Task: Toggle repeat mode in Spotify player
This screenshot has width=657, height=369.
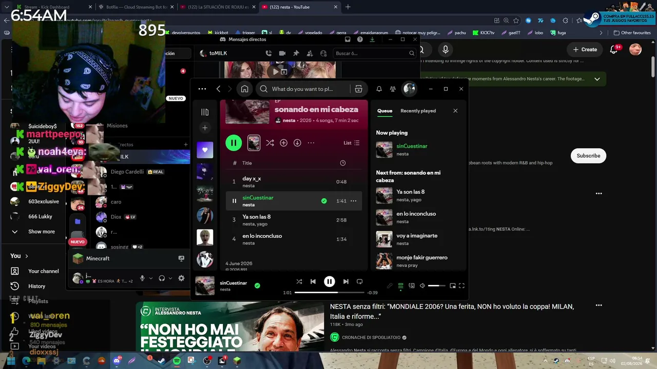Action: pos(359,281)
